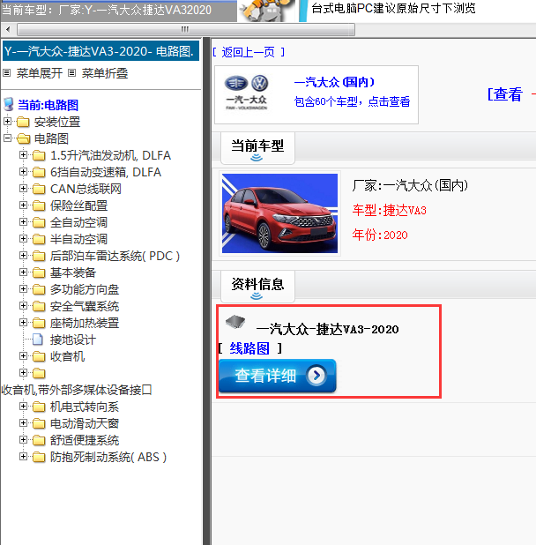This screenshot has height=545, width=536.
Task: Select the 资料信息 tab
Action: (x=257, y=286)
